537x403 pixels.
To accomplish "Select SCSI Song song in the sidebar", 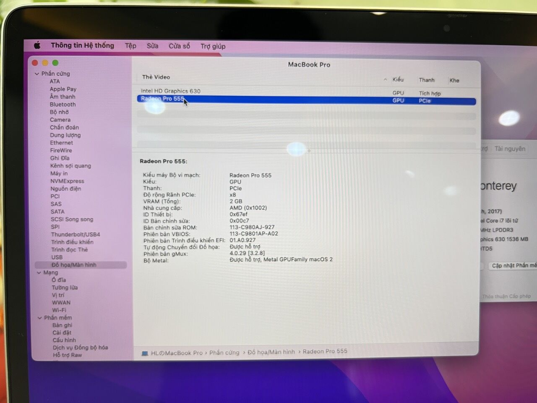I will click(x=72, y=219).
